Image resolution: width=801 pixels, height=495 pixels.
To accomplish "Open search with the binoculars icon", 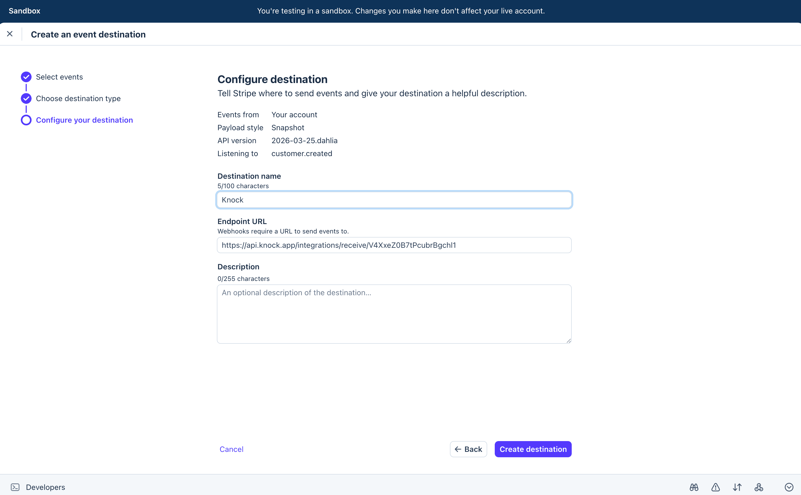I will click(x=694, y=487).
